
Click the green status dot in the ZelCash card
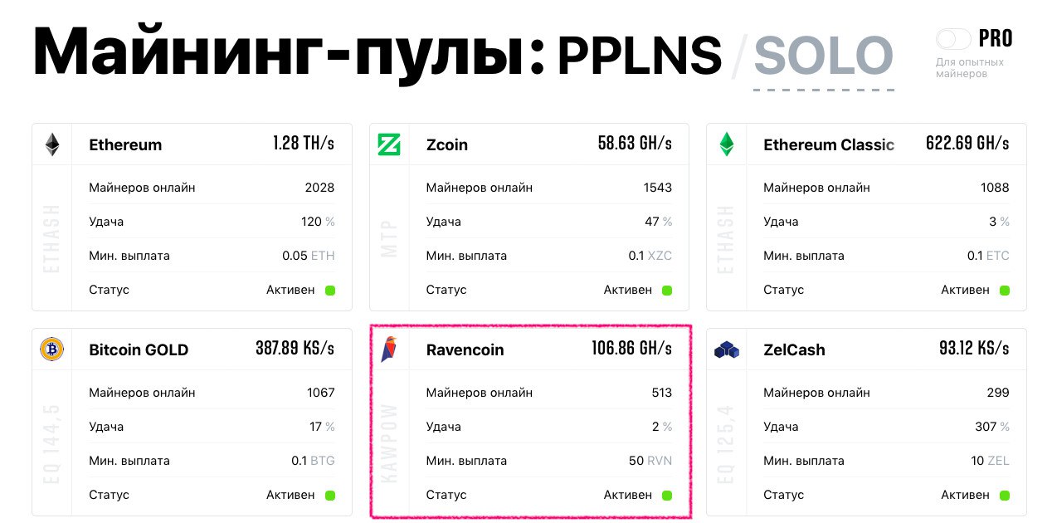click(x=1005, y=496)
